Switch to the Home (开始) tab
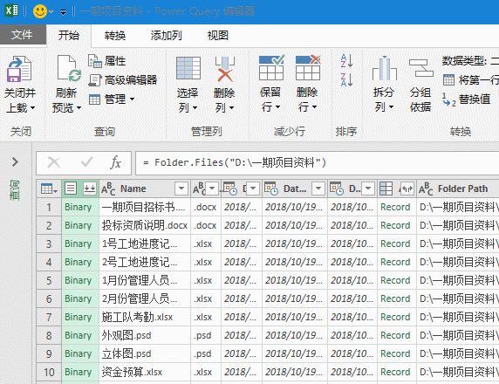 pyautogui.click(x=68, y=35)
